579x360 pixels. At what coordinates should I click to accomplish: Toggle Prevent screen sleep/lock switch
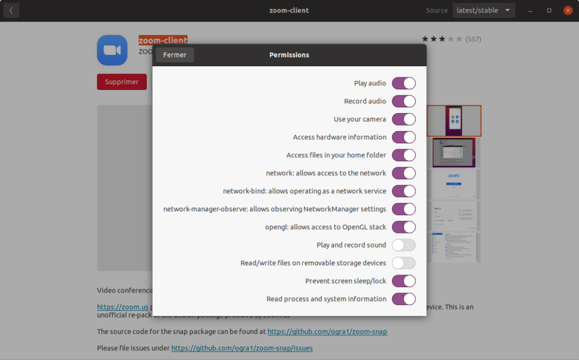point(404,281)
